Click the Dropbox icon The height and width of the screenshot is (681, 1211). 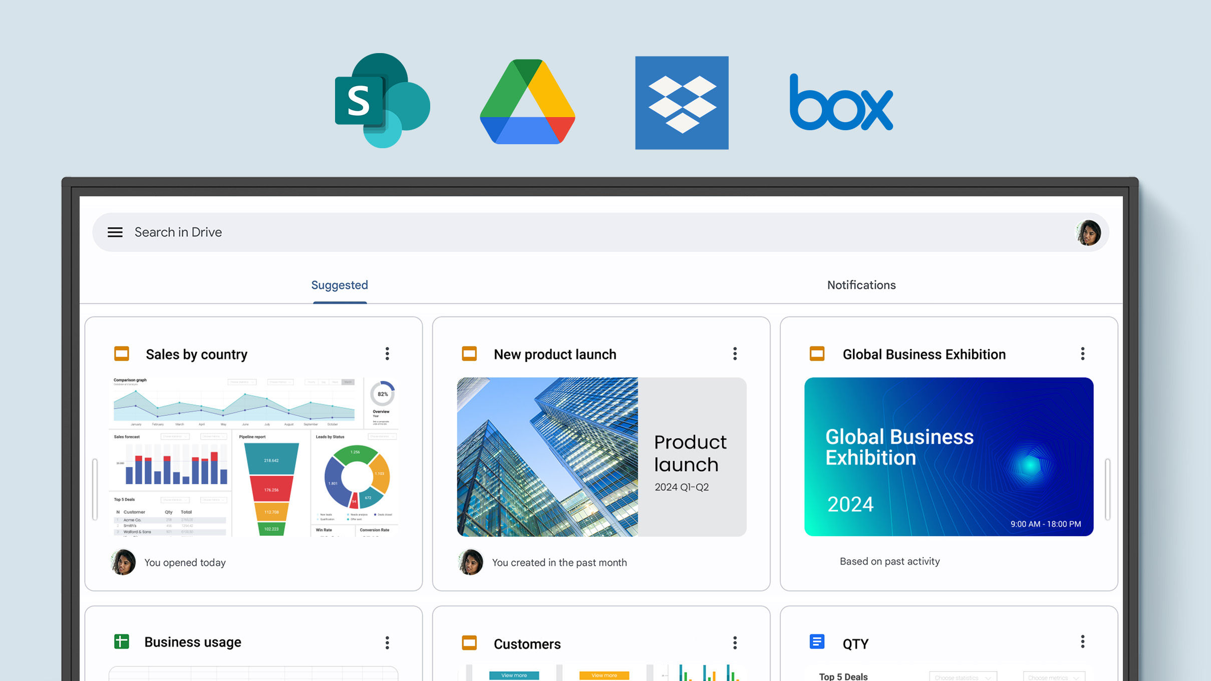coord(682,103)
